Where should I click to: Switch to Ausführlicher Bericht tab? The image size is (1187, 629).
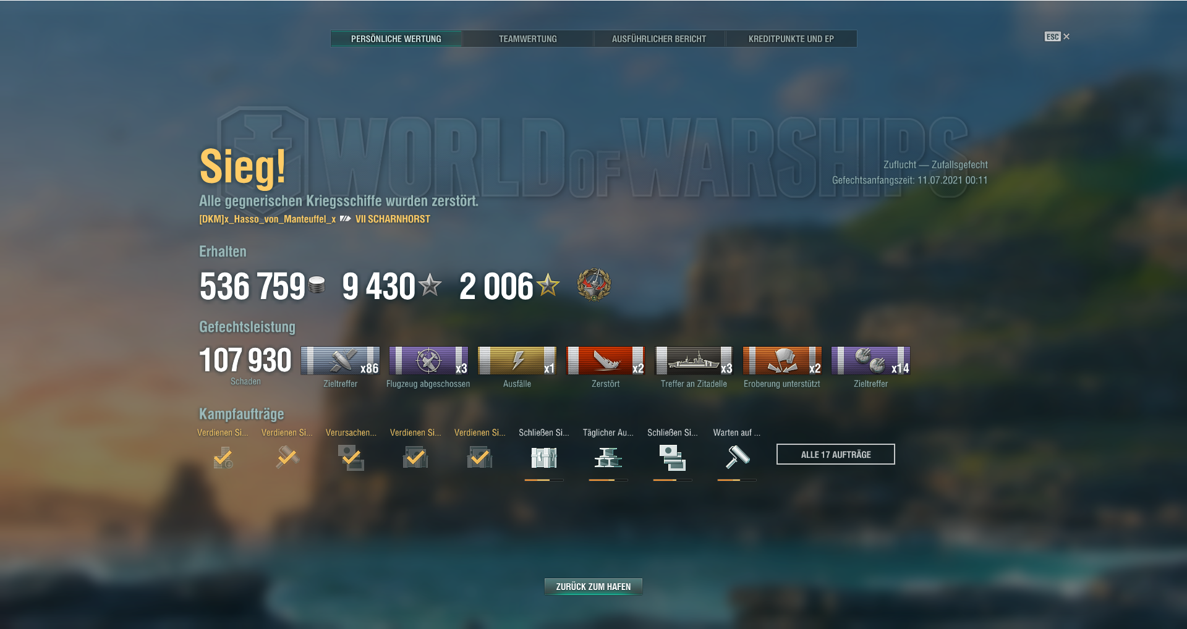coord(659,39)
